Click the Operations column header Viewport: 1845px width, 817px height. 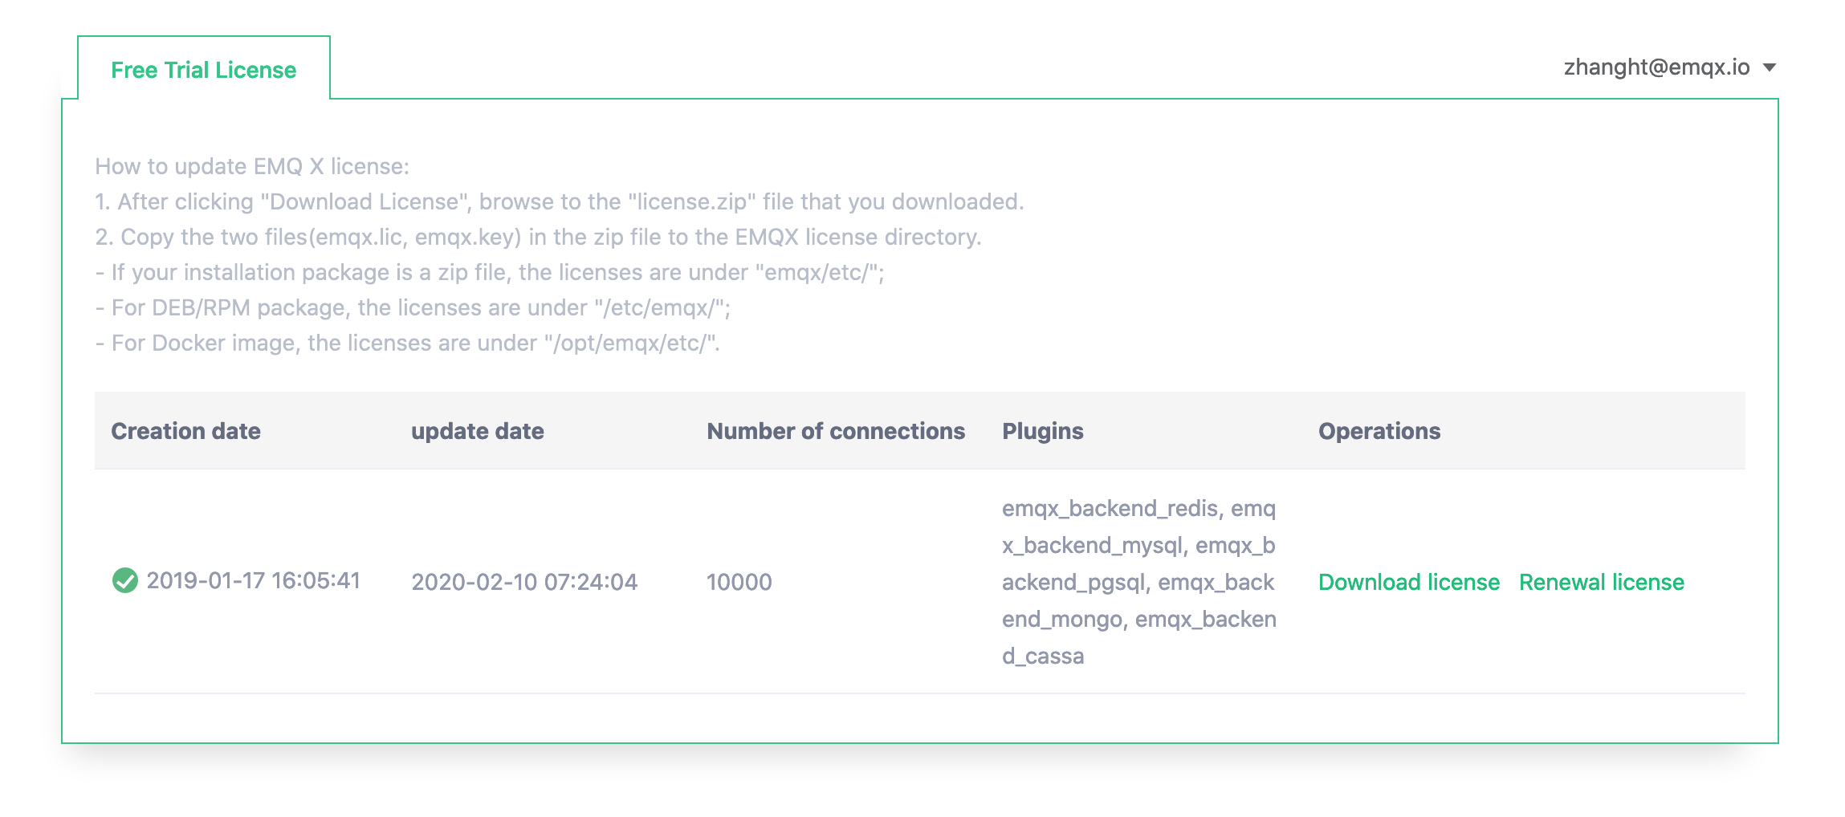coord(1379,431)
